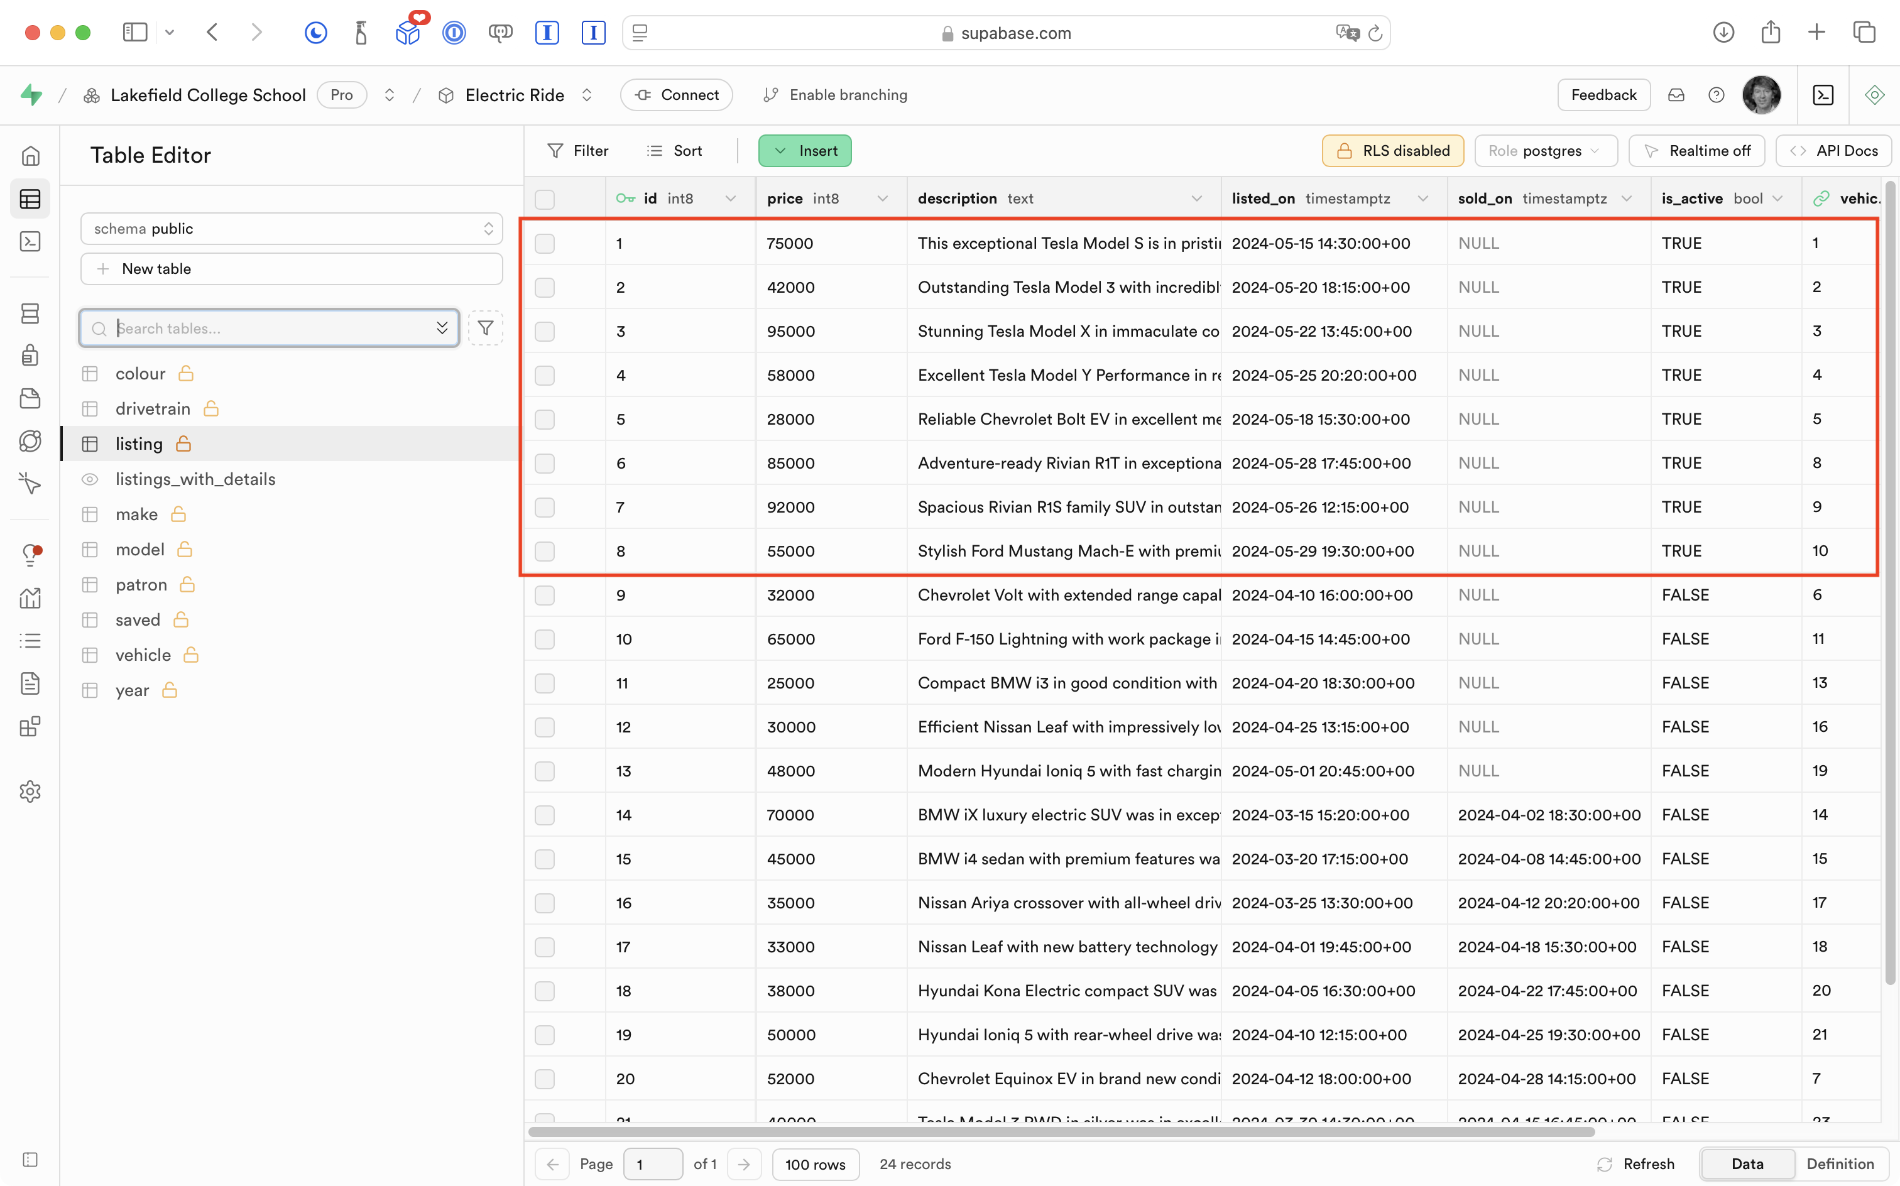Open the Database sidebar icon
The height and width of the screenshot is (1186, 1900).
click(30, 313)
